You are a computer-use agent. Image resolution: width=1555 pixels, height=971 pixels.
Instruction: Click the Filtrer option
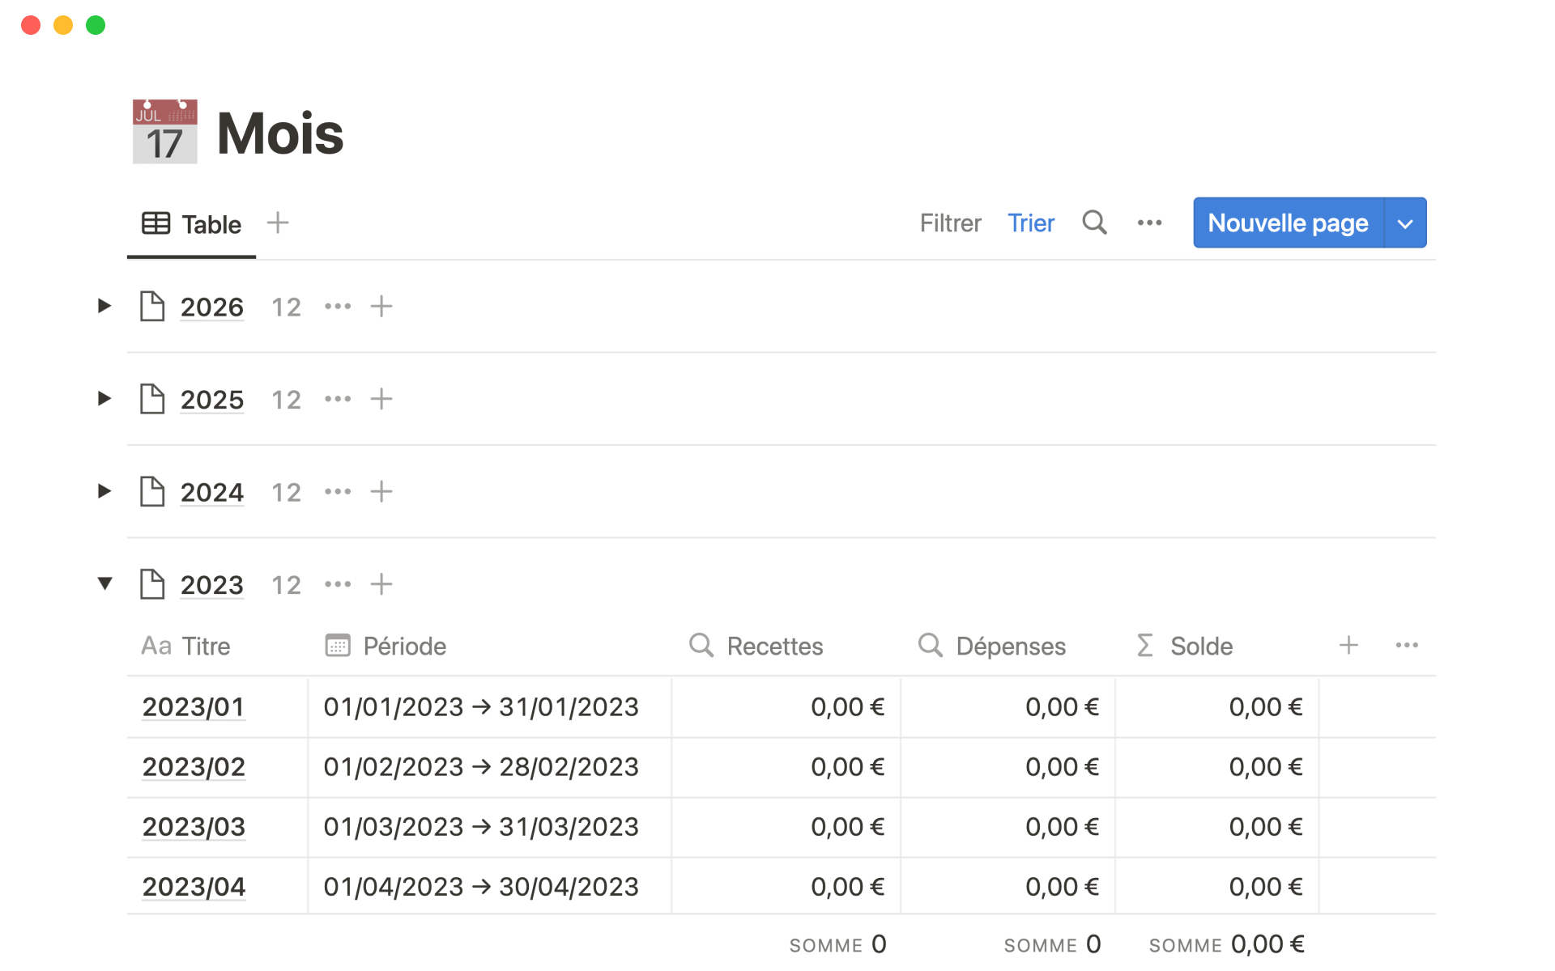pyautogui.click(x=950, y=223)
